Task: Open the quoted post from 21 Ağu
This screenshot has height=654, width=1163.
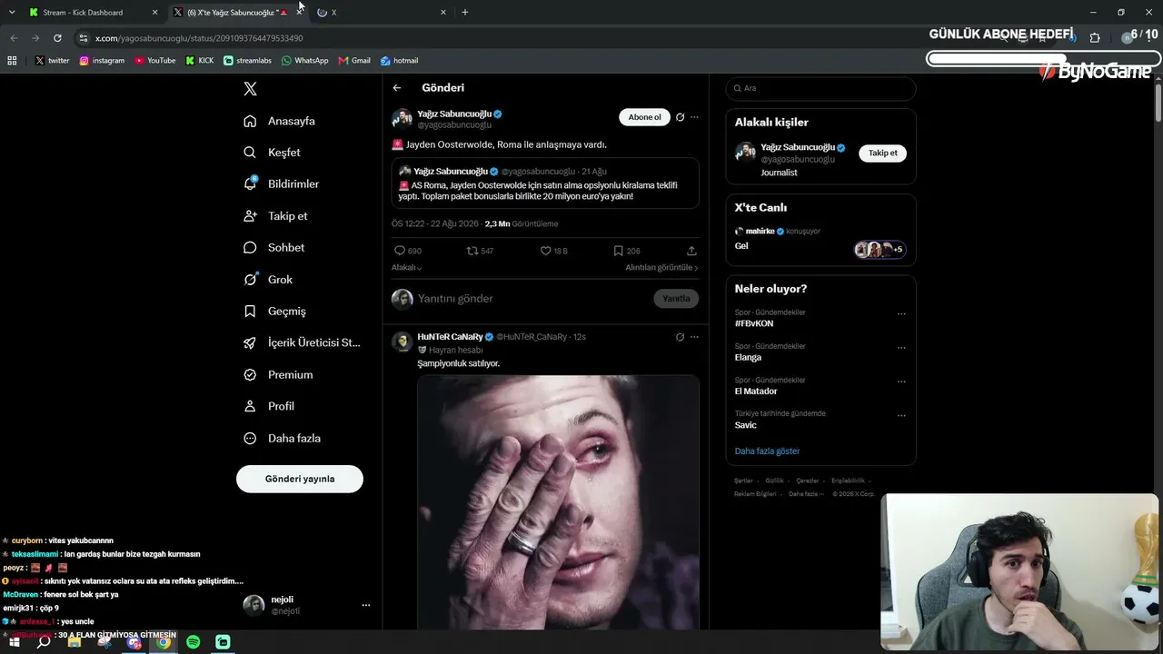Action: point(546,183)
